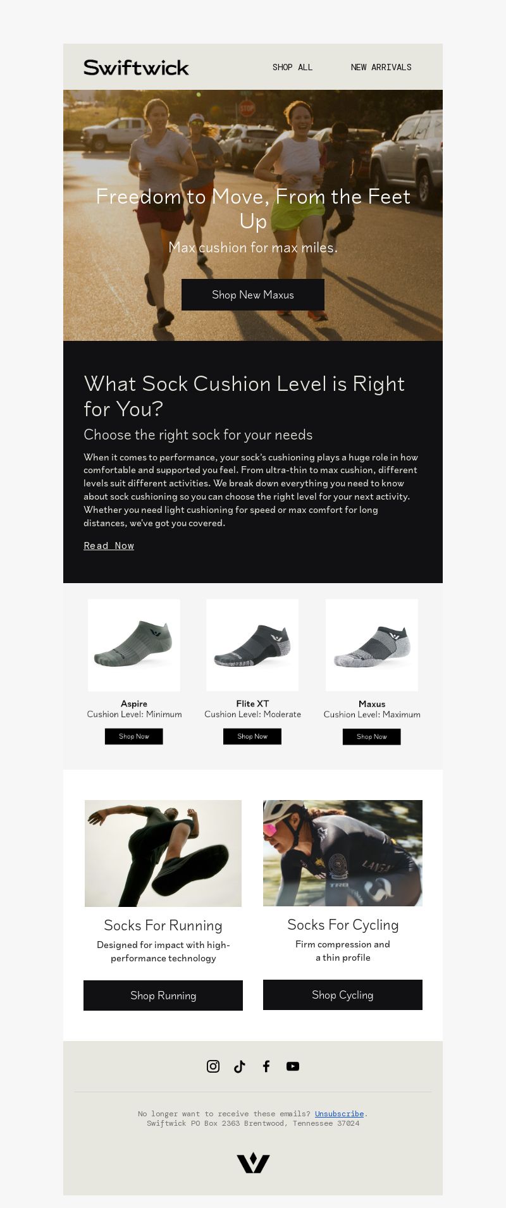Viewport: 506px width, 1208px height.
Task: Follow the Read Now link
Action: [109, 546]
